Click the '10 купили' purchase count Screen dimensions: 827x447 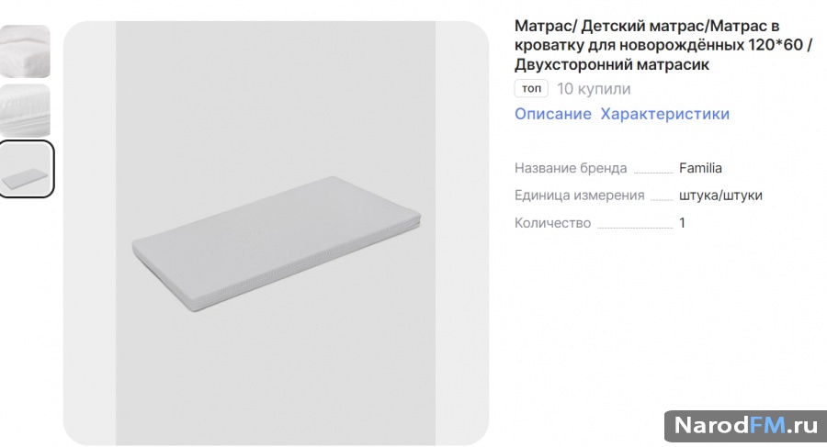[x=594, y=88]
